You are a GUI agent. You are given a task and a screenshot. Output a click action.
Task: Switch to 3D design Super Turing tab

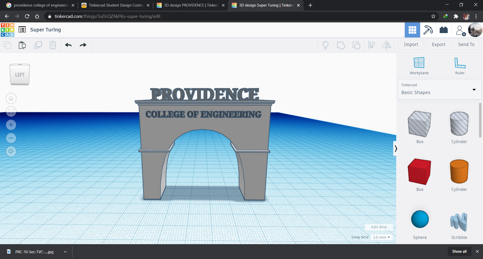pyautogui.click(x=266, y=5)
